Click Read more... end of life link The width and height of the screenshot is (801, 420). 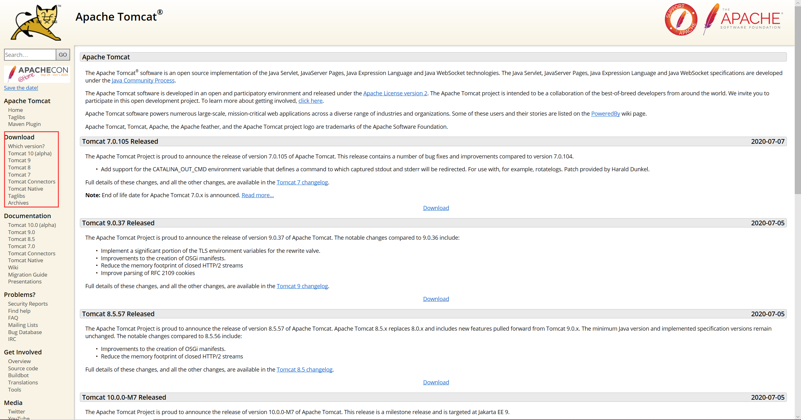tap(258, 195)
